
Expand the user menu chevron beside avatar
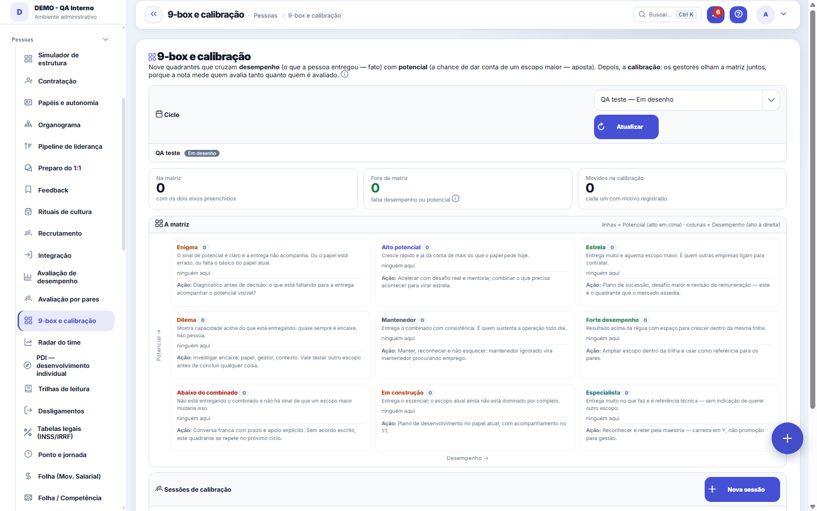pos(784,14)
